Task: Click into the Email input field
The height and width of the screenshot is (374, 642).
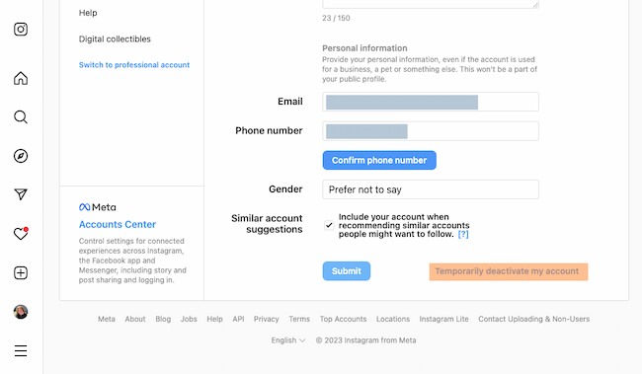Action: 431,102
